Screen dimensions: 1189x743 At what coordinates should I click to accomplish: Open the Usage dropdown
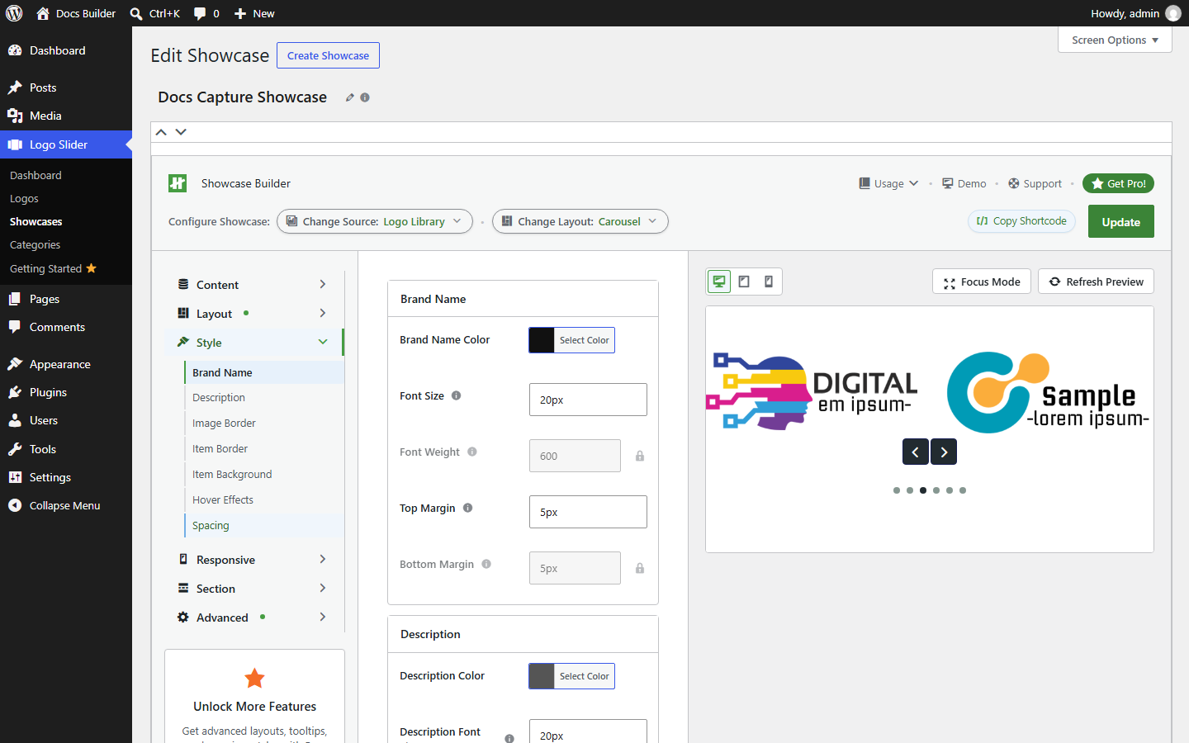[888, 183]
